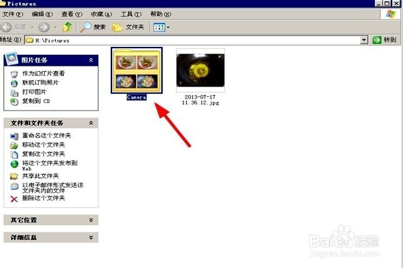The height and width of the screenshot is (268, 403).
Task: Click the envelope icon beside 以电子邮件形式发送
Action: point(14,186)
